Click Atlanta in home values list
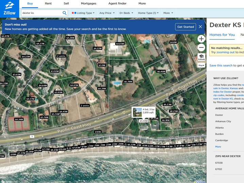Screen dimensions: 244x183 click(219, 128)
